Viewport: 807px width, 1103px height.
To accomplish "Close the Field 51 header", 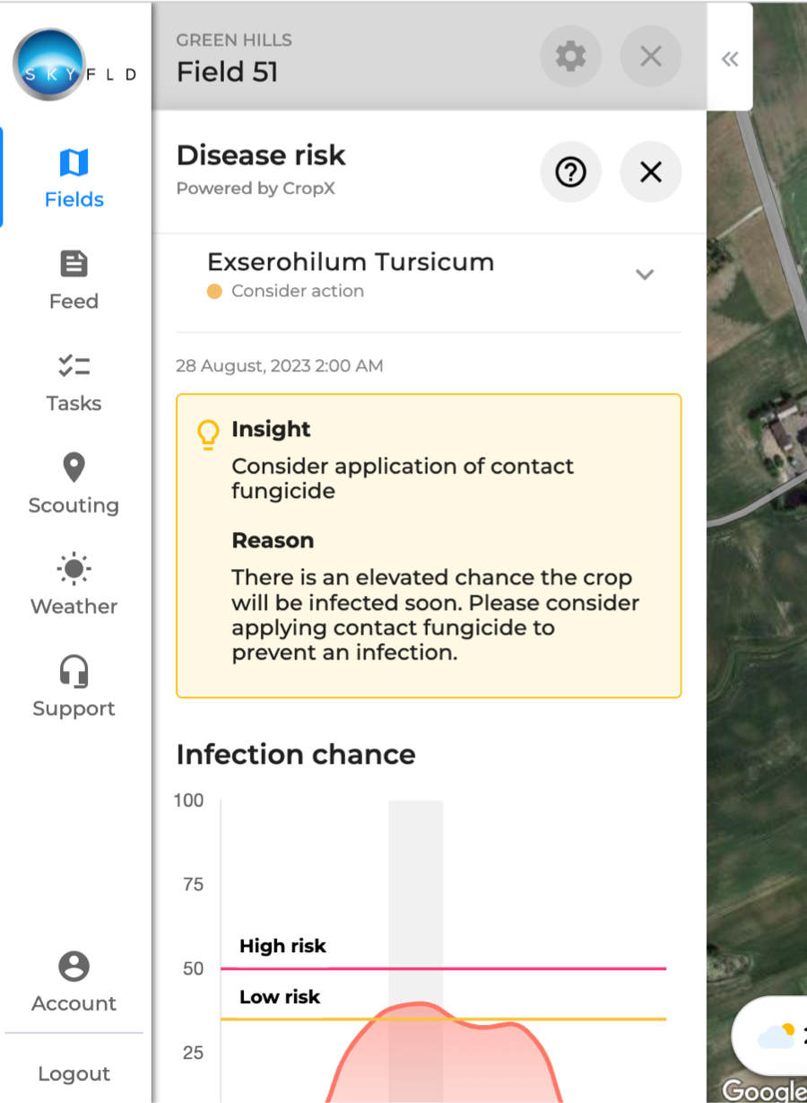I will 651,57.
